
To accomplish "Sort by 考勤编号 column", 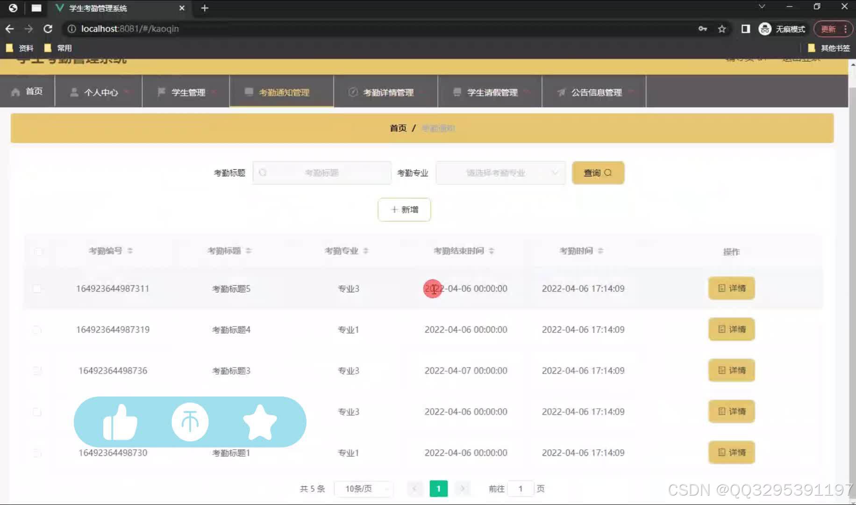I will [x=130, y=251].
